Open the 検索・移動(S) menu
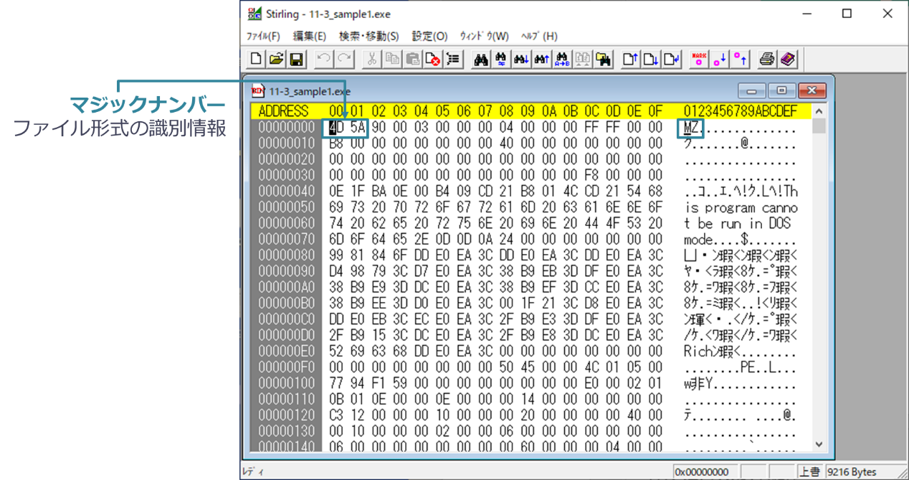Image resolution: width=909 pixels, height=480 pixels. [x=368, y=36]
